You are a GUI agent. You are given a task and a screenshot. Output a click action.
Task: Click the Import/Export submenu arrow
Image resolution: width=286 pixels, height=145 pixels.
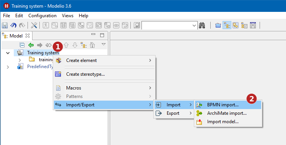click(150, 105)
